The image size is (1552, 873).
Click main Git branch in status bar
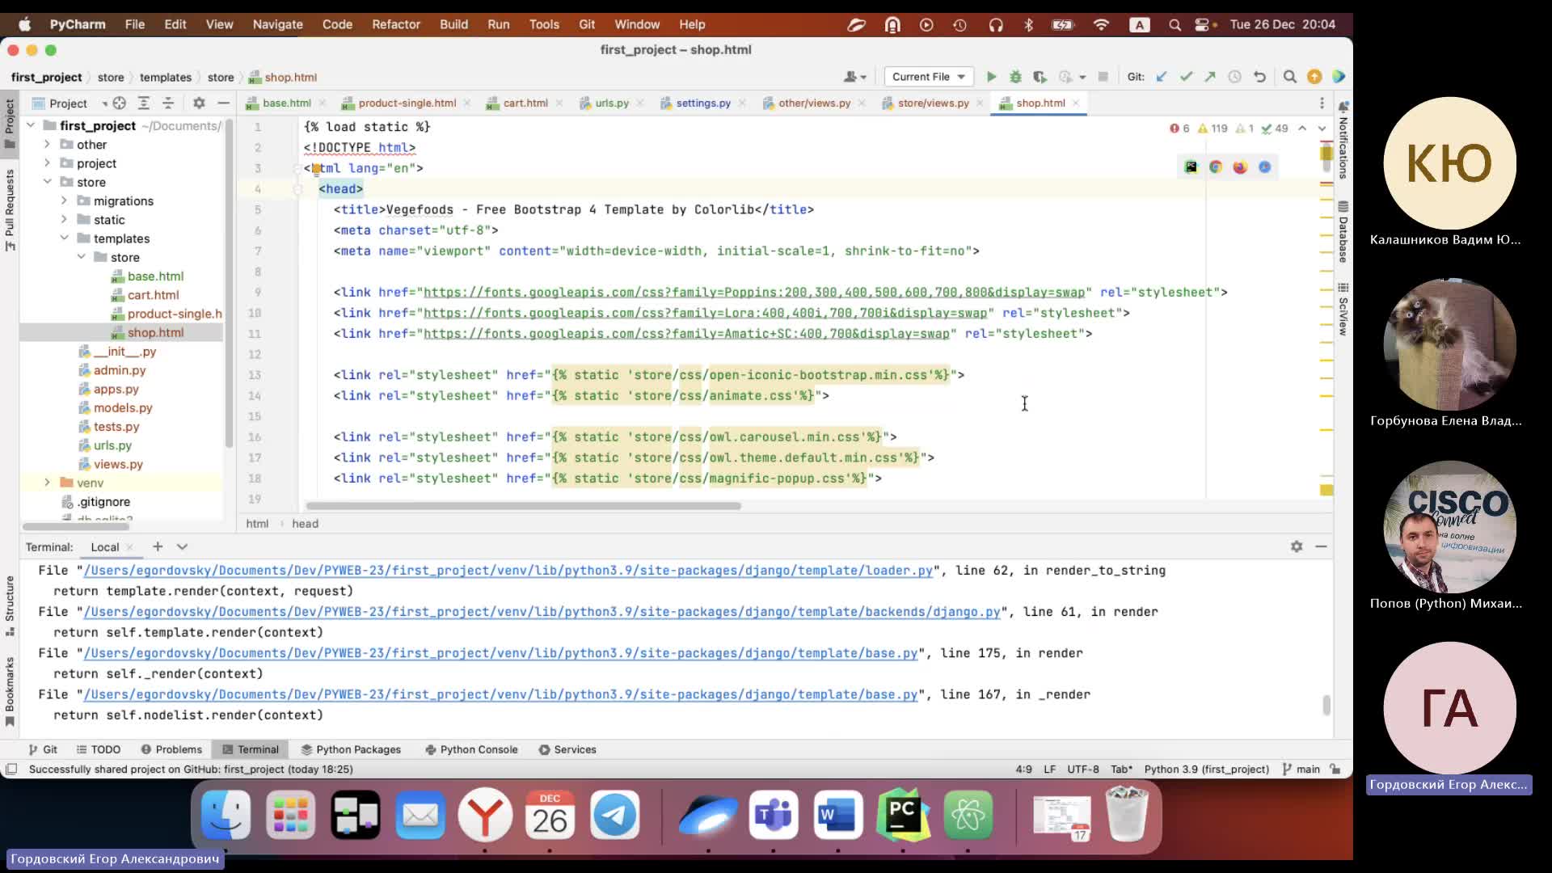point(1301,769)
